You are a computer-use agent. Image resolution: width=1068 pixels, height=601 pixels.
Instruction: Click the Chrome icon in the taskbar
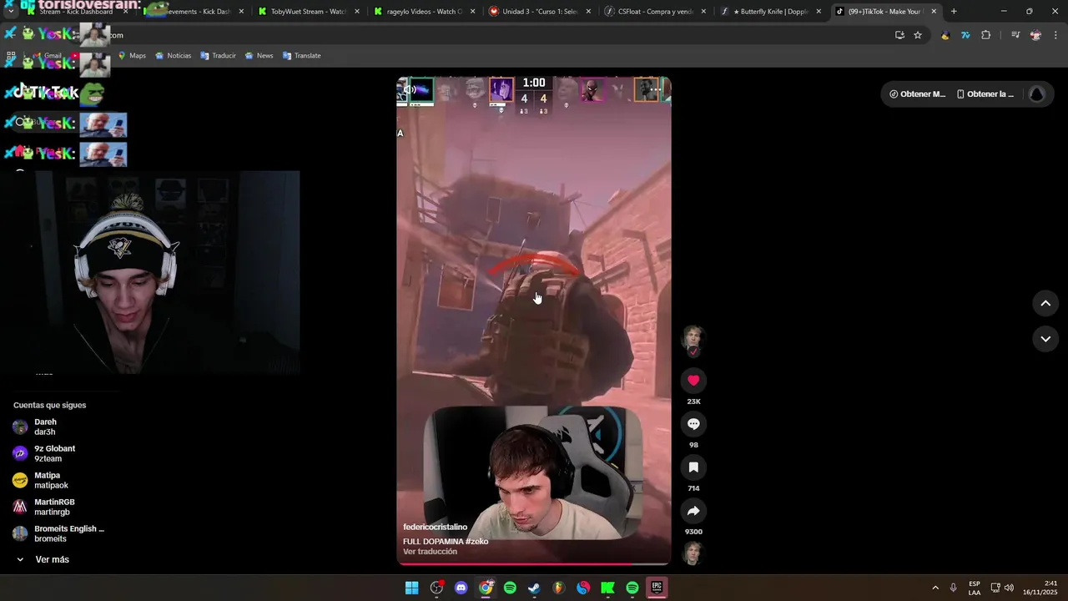pyautogui.click(x=486, y=588)
